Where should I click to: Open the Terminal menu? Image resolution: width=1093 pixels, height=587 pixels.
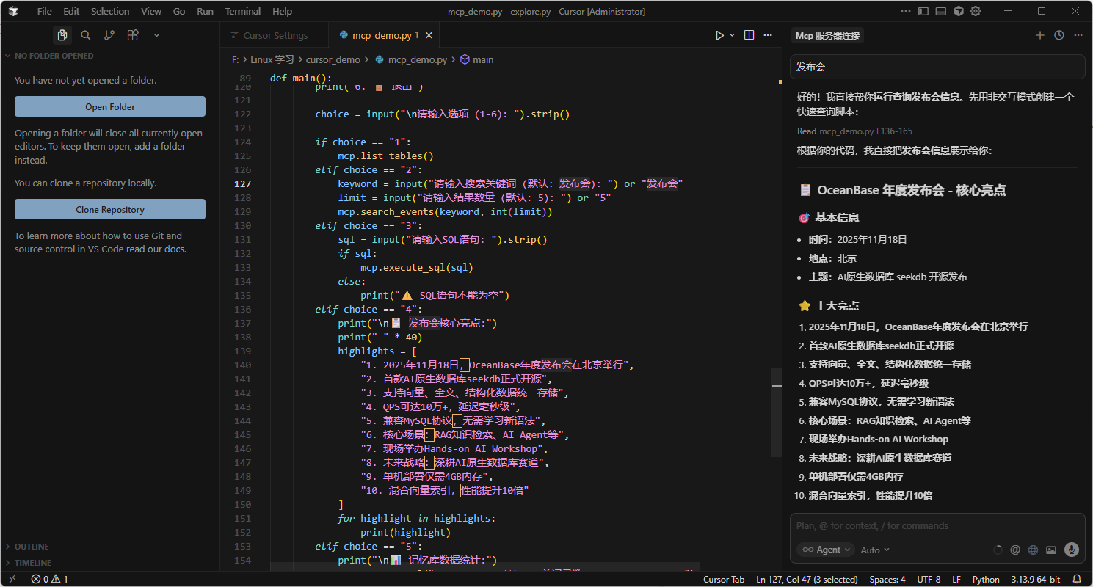[242, 11]
